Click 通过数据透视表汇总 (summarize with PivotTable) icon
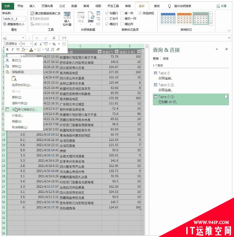 point(32,13)
